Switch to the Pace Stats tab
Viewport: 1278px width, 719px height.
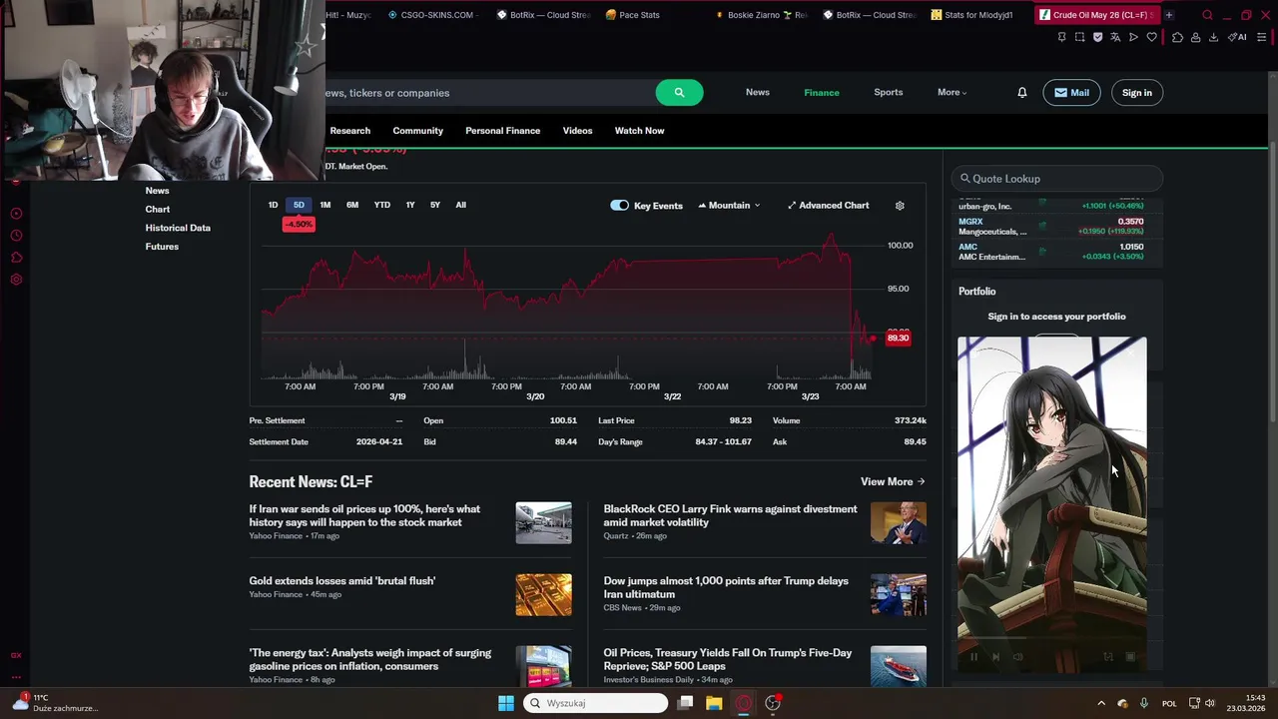641,15
